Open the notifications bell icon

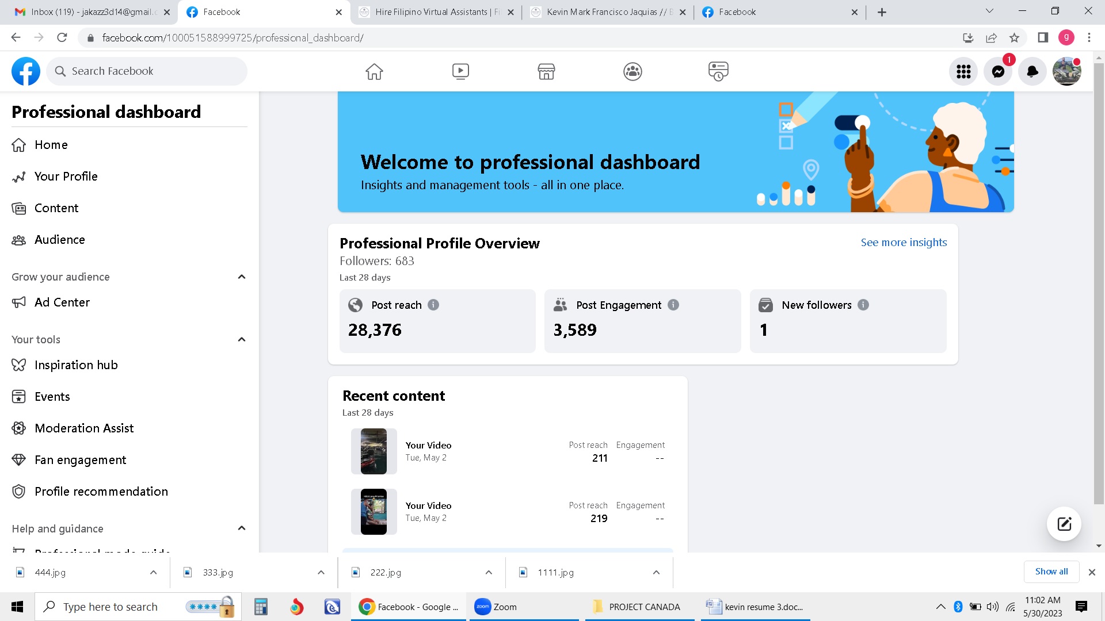click(1032, 71)
